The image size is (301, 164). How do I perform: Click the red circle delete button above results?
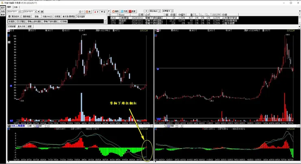[x=116, y=11]
